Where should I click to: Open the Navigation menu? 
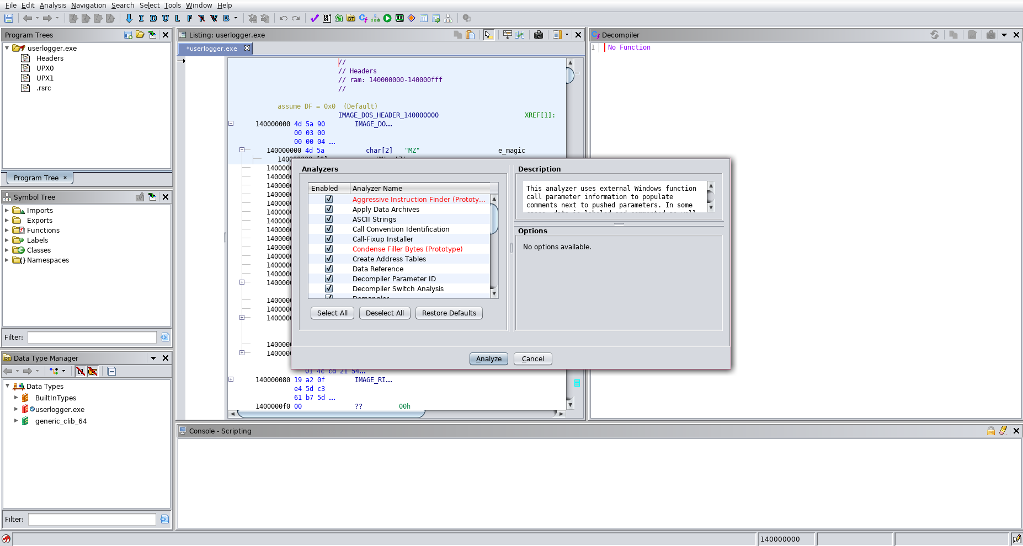point(88,5)
